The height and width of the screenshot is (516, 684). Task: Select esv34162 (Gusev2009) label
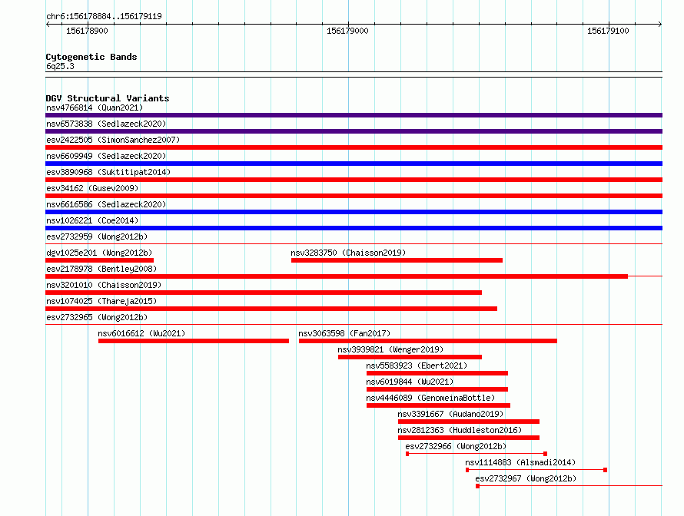[92, 188]
